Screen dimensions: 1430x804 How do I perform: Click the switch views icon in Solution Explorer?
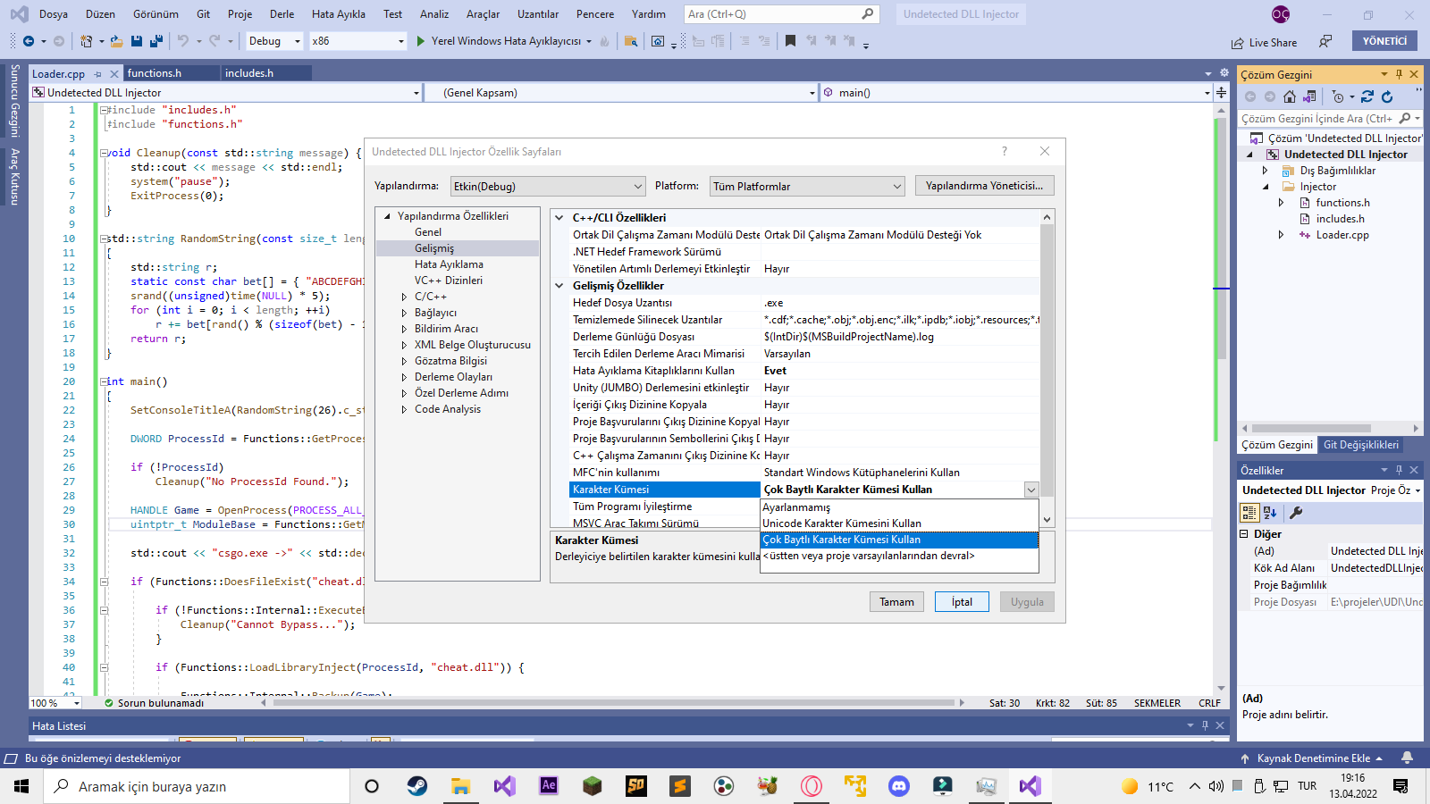1309,96
